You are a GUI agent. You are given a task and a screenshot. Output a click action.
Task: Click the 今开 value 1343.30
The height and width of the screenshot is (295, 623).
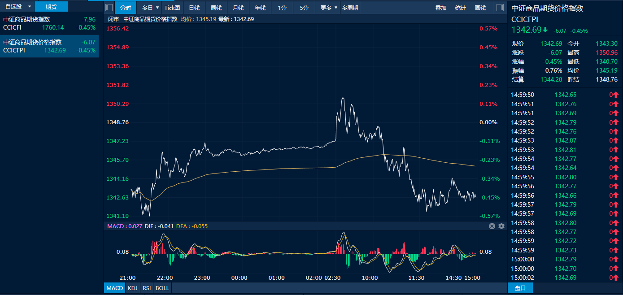606,43
